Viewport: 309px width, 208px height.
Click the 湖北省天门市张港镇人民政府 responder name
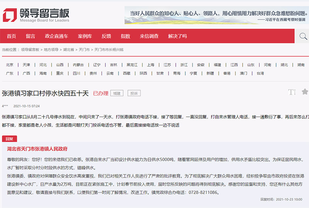pos(37,149)
